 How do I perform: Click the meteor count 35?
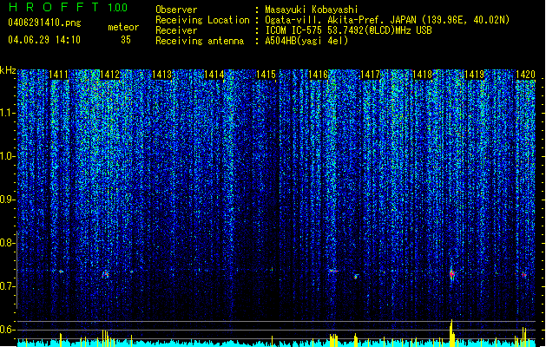point(126,40)
